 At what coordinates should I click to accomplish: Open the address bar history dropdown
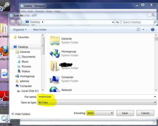coord(113,22)
